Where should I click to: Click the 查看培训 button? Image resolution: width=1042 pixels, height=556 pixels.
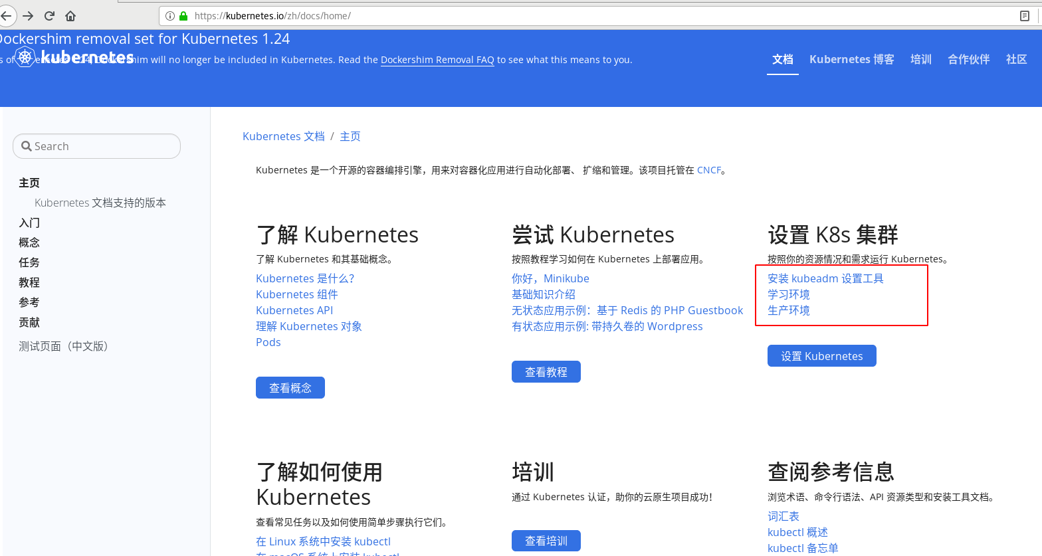tap(546, 541)
